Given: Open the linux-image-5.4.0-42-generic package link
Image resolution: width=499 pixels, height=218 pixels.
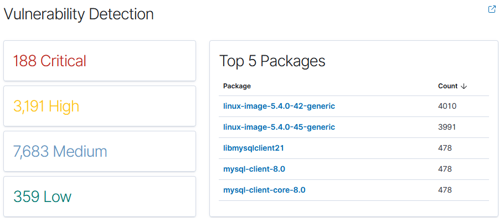Looking at the screenshot, I should click(279, 106).
